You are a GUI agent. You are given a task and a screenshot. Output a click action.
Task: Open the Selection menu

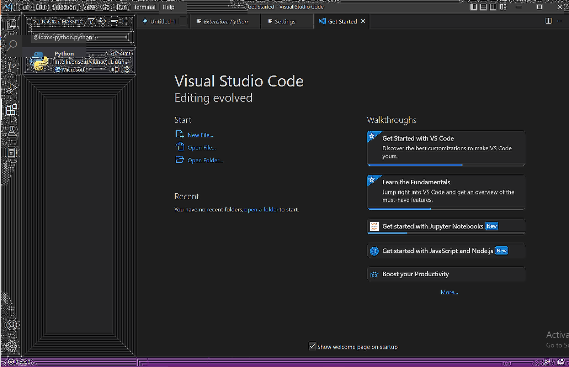(x=64, y=7)
